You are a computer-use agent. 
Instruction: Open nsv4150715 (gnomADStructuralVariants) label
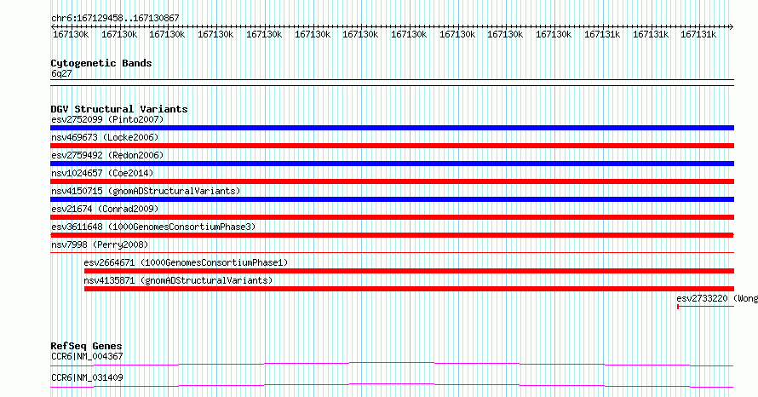146,191
